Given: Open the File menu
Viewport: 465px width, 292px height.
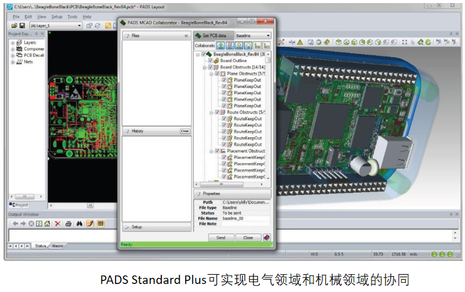Looking at the screenshot, I should [x=16, y=17].
